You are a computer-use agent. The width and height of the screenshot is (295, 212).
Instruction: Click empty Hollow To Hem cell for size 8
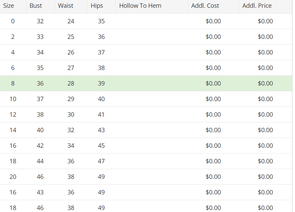pos(152,84)
